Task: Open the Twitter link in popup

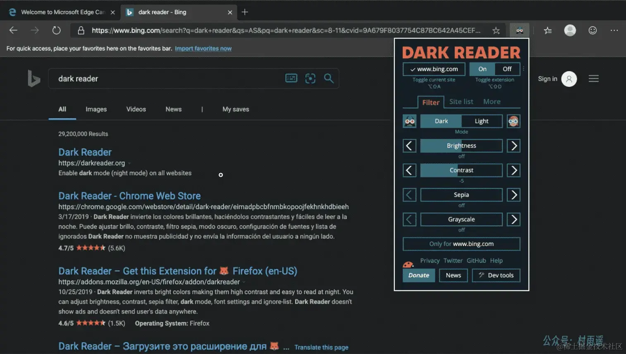Action: (x=453, y=261)
